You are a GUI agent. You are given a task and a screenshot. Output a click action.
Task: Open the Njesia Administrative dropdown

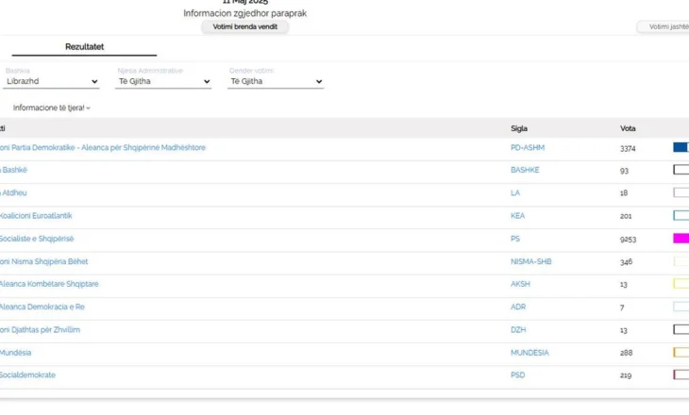coord(163,82)
